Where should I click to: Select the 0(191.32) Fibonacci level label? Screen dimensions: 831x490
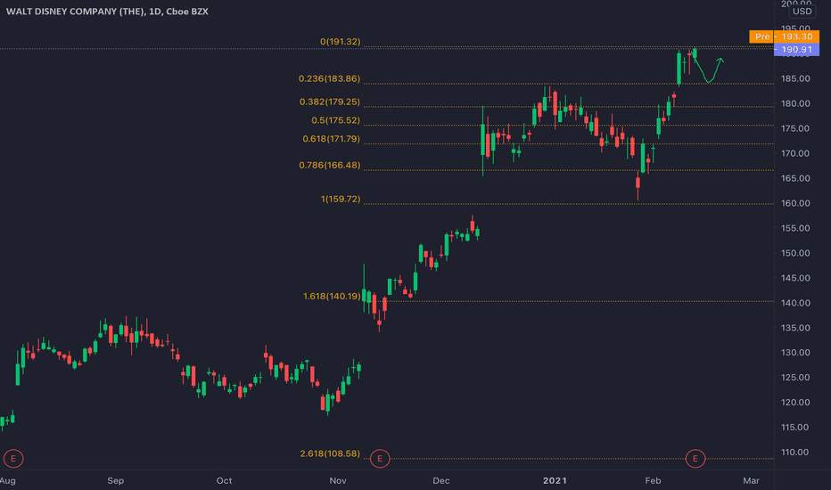pyautogui.click(x=341, y=41)
